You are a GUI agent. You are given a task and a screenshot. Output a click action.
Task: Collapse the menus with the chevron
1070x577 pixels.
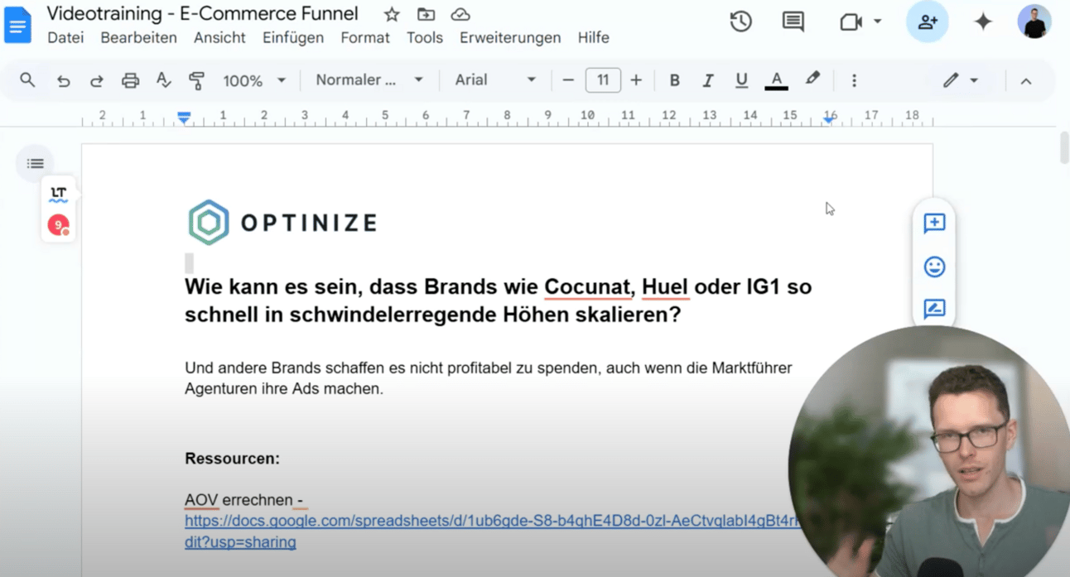point(1026,80)
